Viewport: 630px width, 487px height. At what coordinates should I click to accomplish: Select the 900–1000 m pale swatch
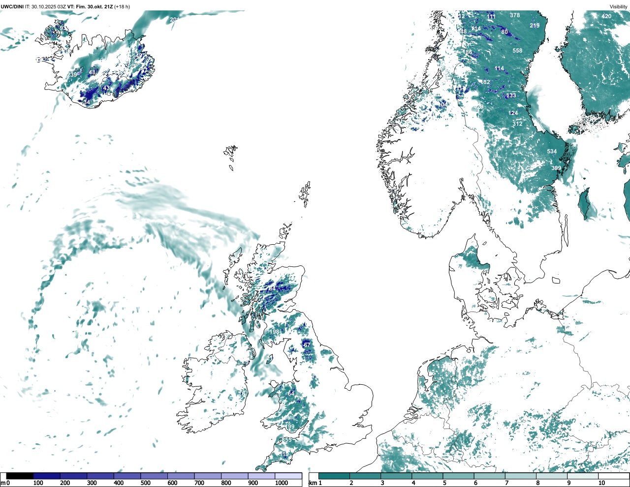[x=261, y=476]
